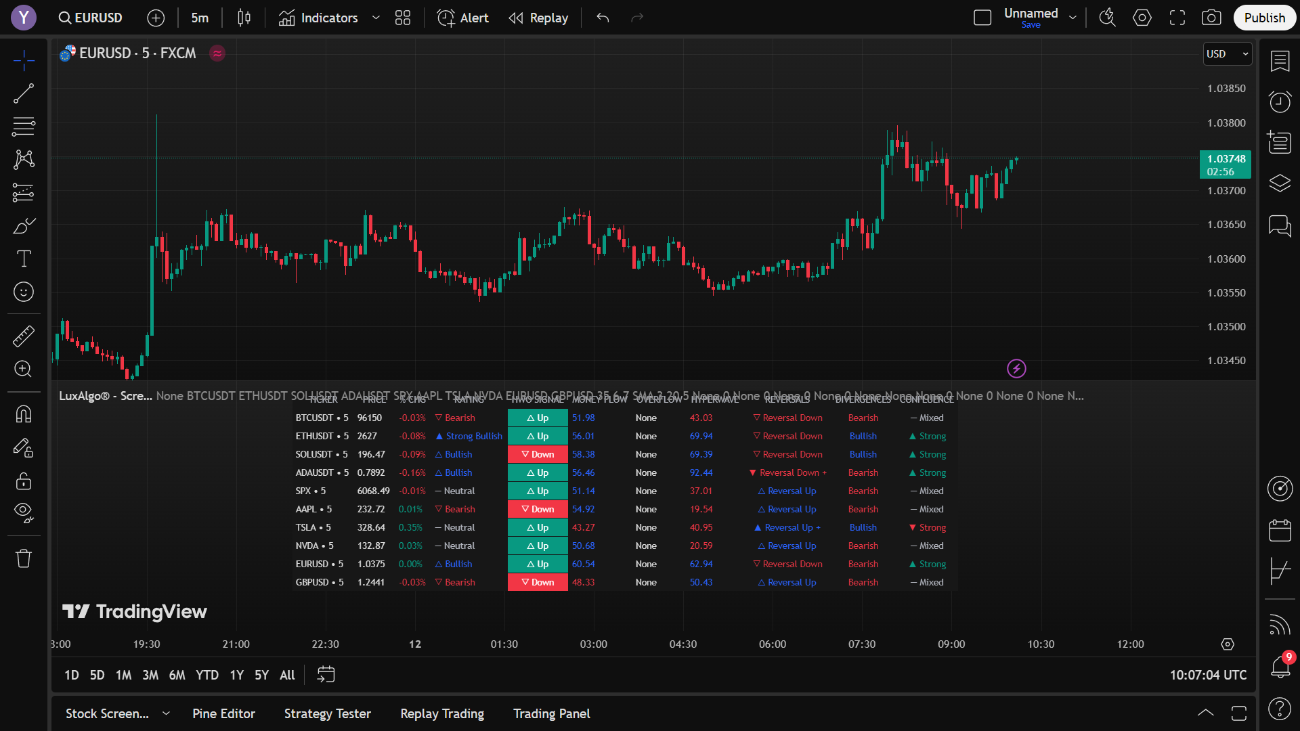Toggle fullscreen mode

coord(1177,18)
